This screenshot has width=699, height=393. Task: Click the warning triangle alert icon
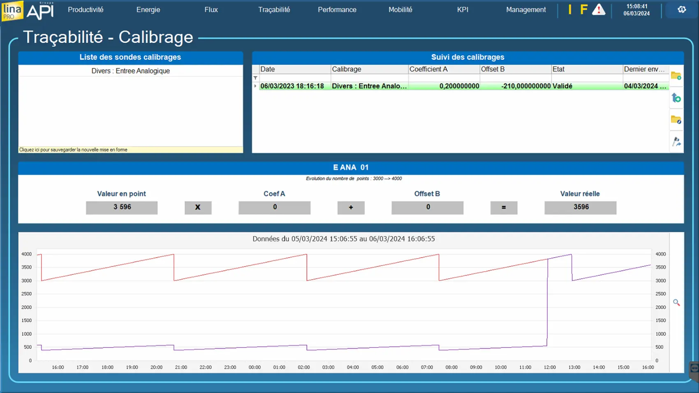click(x=598, y=10)
